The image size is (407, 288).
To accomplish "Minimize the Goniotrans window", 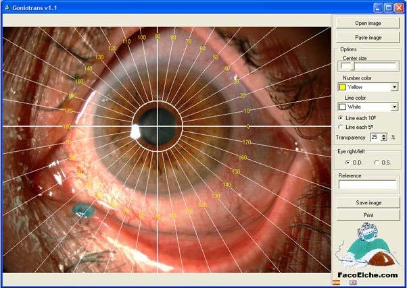I will pyautogui.click(x=378, y=7).
